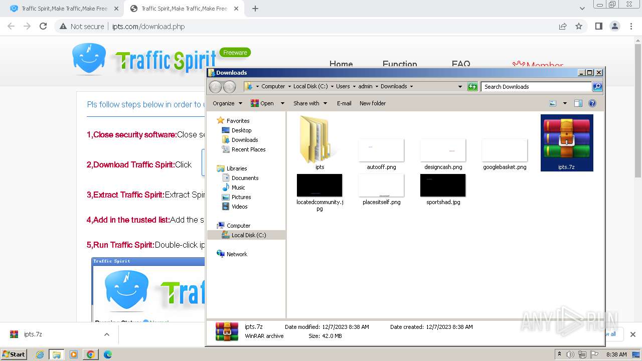Switch to the first Traffic Spirit browser tab
This screenshot has width=642, height=361.
(64, 9)
